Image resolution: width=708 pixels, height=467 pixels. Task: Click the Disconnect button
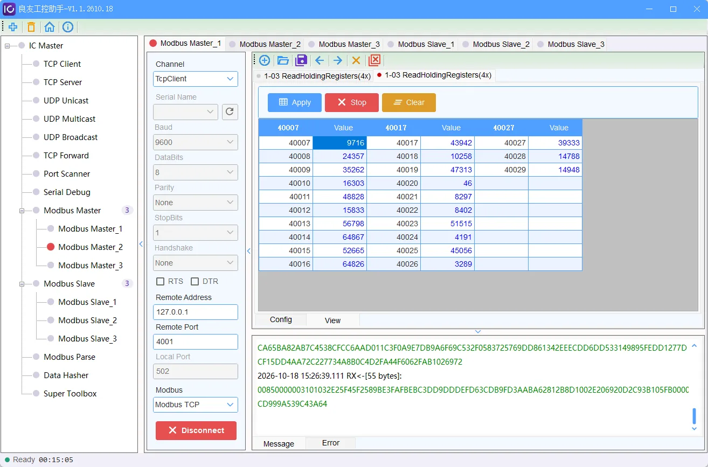tap(196, 430)
